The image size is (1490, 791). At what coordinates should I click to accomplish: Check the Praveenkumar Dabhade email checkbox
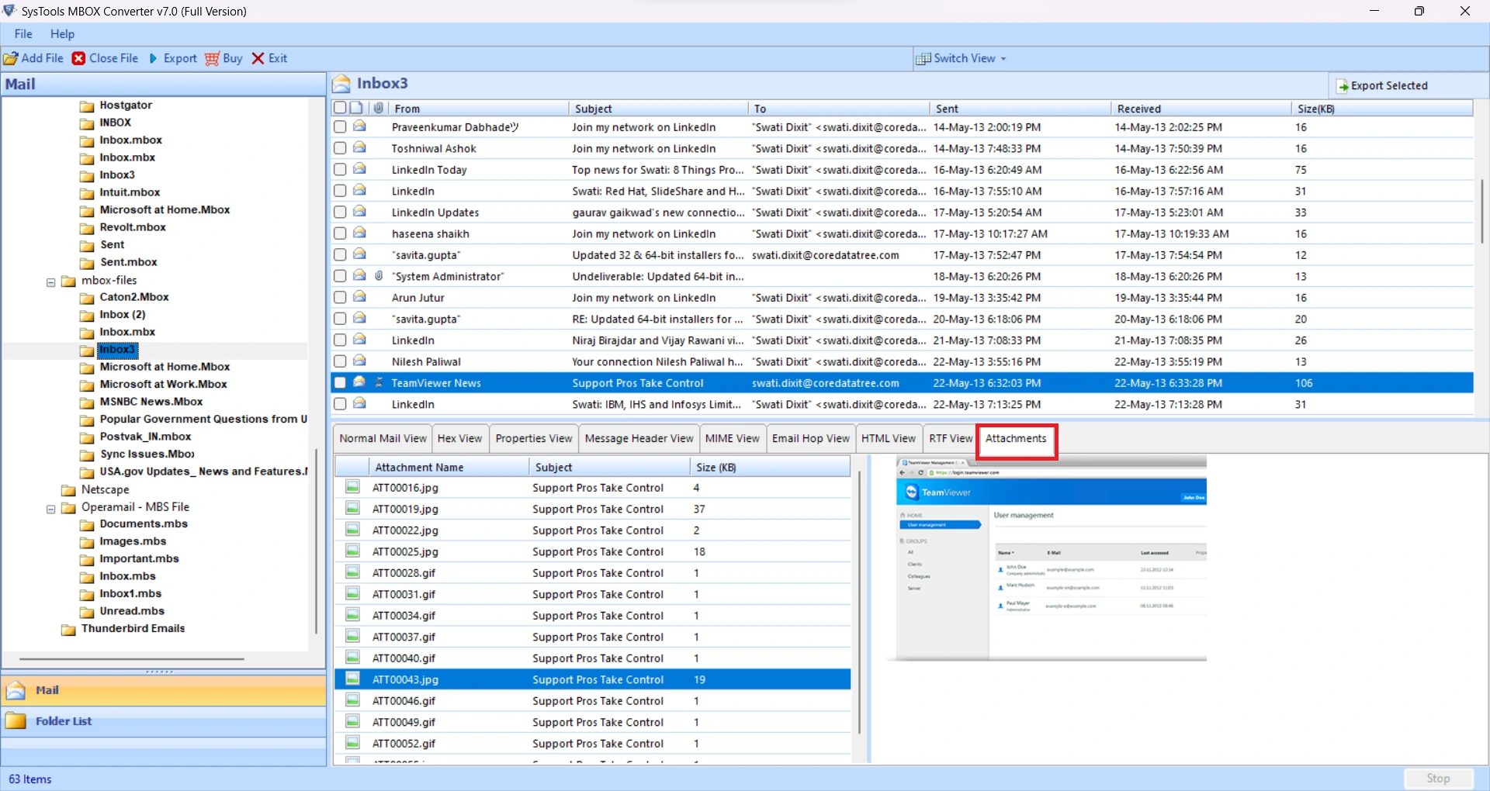tap(340, 126)
